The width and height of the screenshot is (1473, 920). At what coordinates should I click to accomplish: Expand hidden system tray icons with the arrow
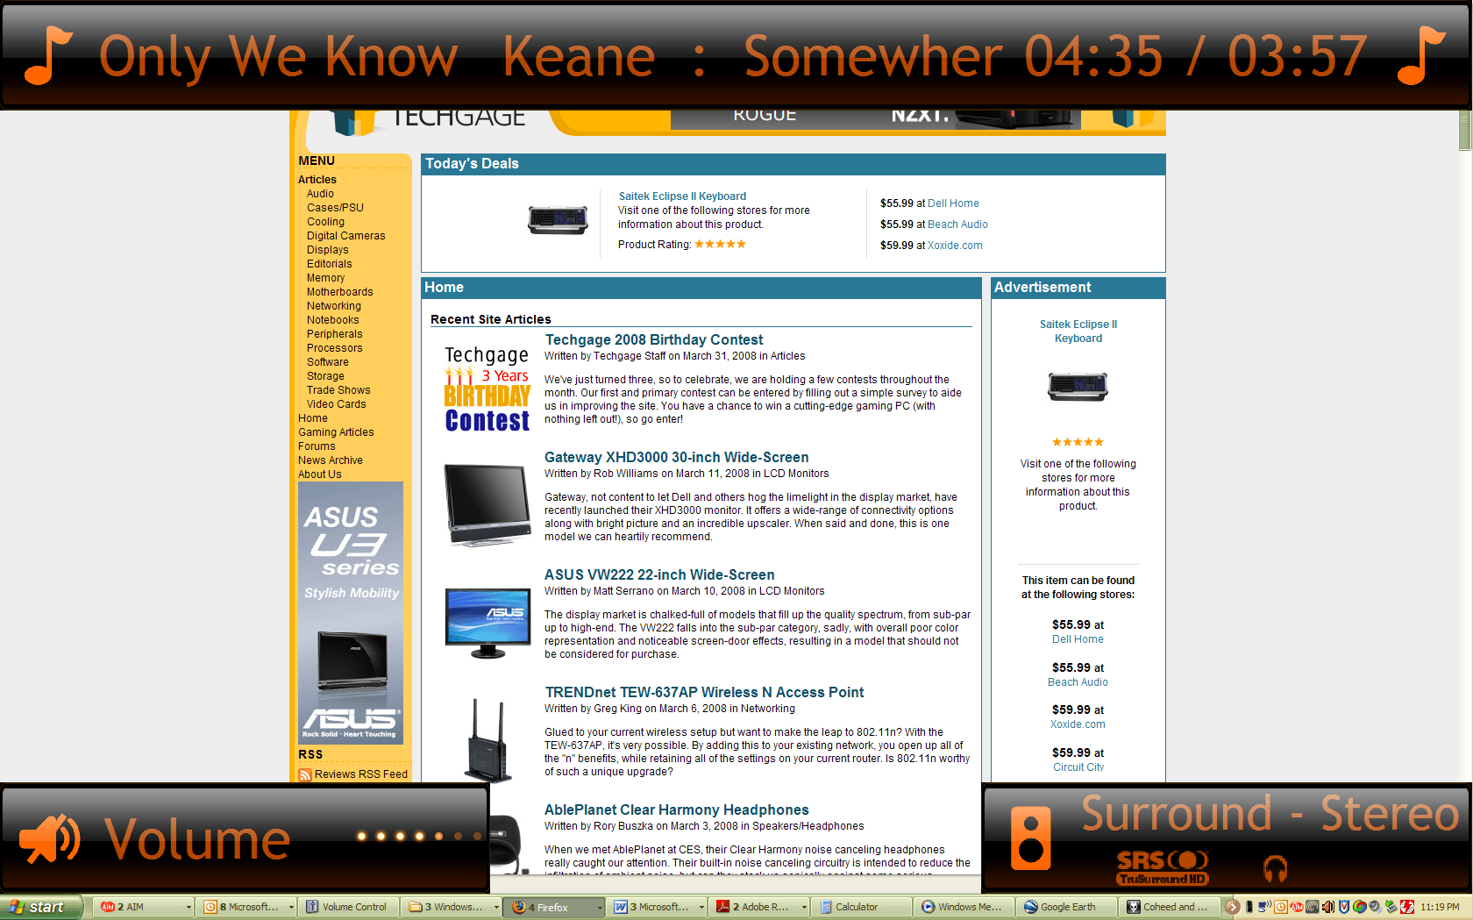[1232, 907]
